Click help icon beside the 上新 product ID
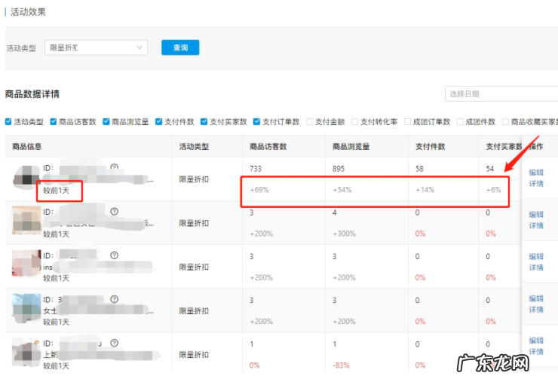Viewport: 558px width, 385px height. (114, 343)
